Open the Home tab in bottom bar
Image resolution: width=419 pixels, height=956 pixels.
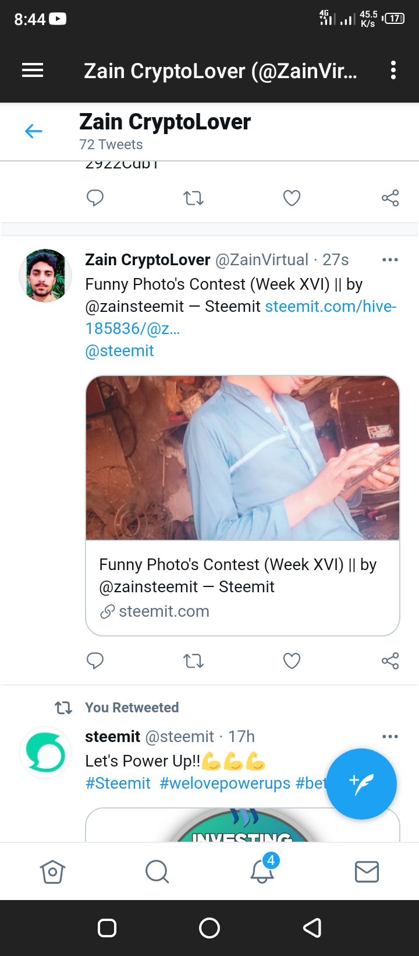click(x=52, y=871)
